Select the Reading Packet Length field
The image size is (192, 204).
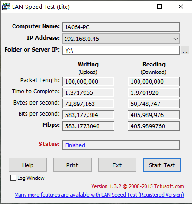[154, 81]
